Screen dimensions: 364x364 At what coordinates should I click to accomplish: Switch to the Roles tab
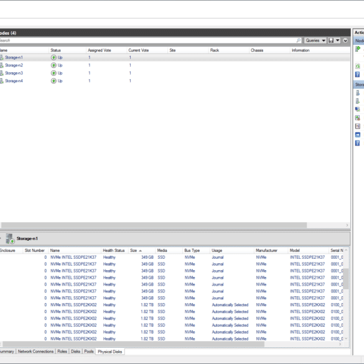(x=62, y=352)
